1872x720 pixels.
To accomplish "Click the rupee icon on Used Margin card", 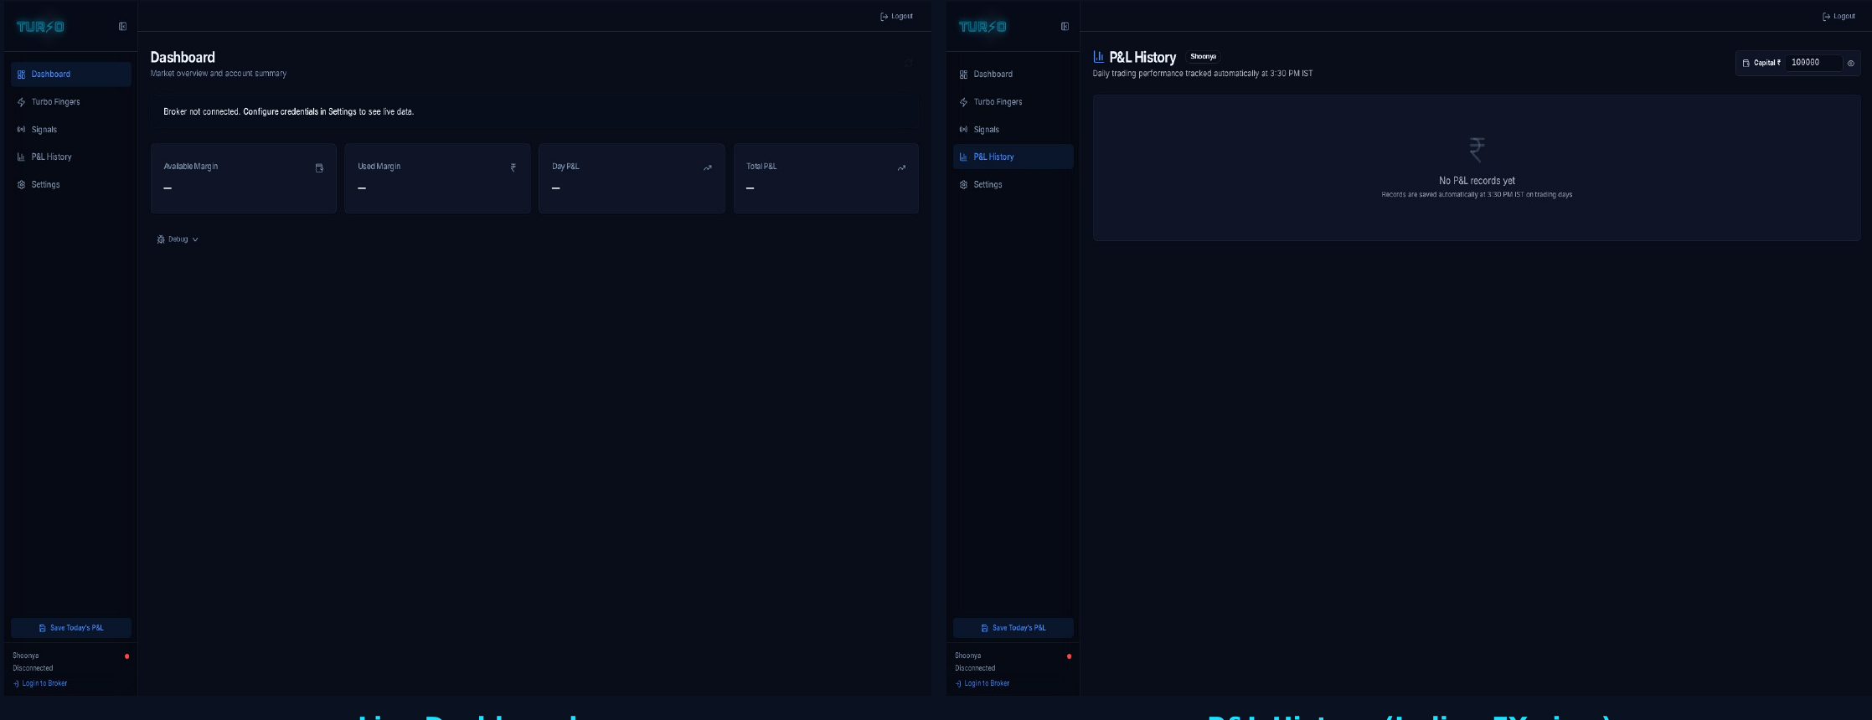I will pyautogui.click(x=513, y=168).
